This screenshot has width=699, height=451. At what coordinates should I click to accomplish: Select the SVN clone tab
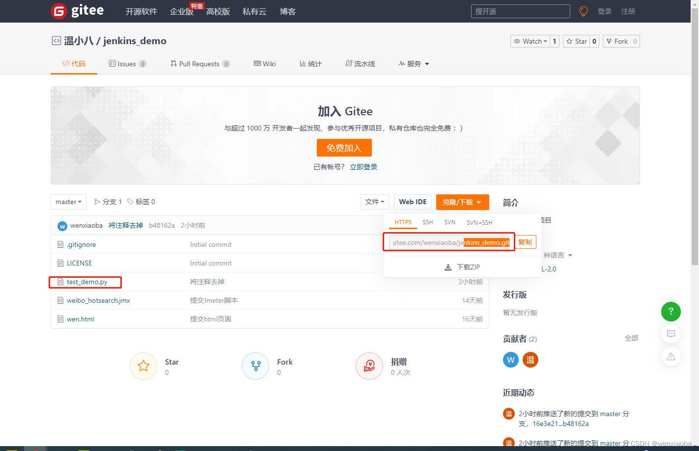pyautogui.click(x=450, y=222)
